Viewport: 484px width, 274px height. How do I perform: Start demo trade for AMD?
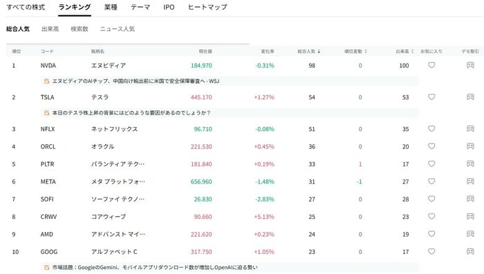(x=470, y=234)
